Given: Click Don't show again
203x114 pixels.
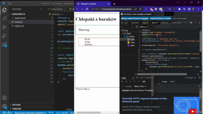Looking at the screenshot, I should 180,18.
